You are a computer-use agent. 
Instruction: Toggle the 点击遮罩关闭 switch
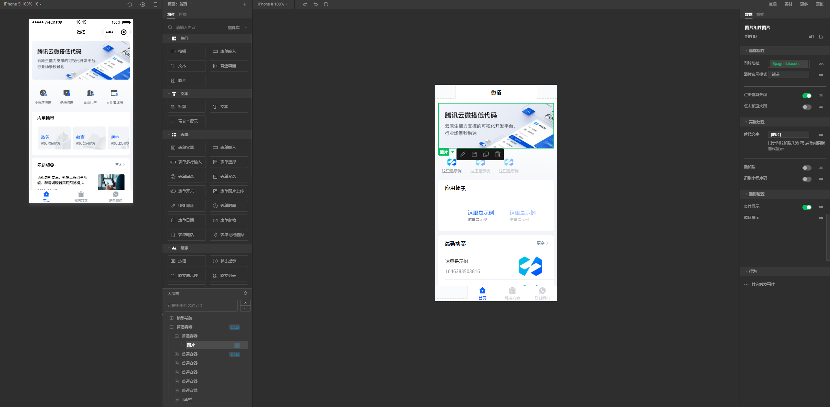pyautogui.click(x=807, y=95)
